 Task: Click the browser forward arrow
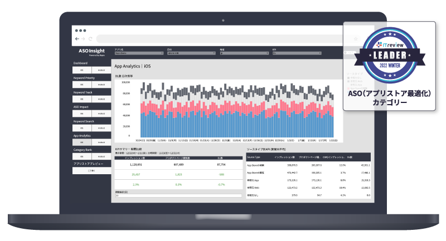(x=83, y=38)
